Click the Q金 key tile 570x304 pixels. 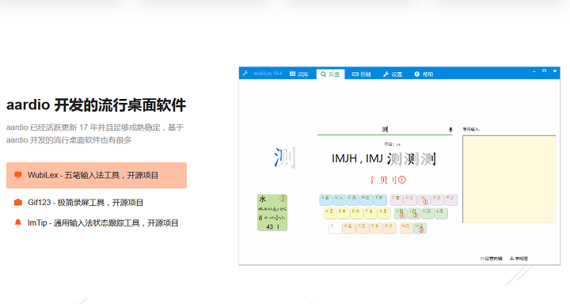click(x=325, y=199)
